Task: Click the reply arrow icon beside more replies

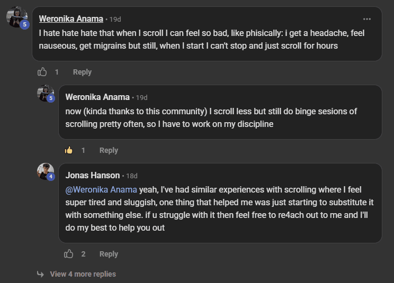Action: pos(40,274)
